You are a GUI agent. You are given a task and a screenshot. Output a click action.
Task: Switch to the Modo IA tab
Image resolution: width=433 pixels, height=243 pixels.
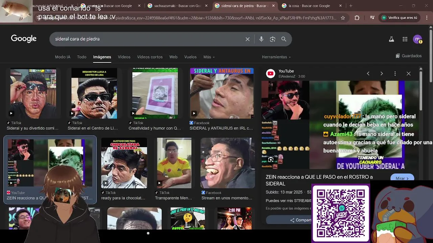(x=63, y=57)
